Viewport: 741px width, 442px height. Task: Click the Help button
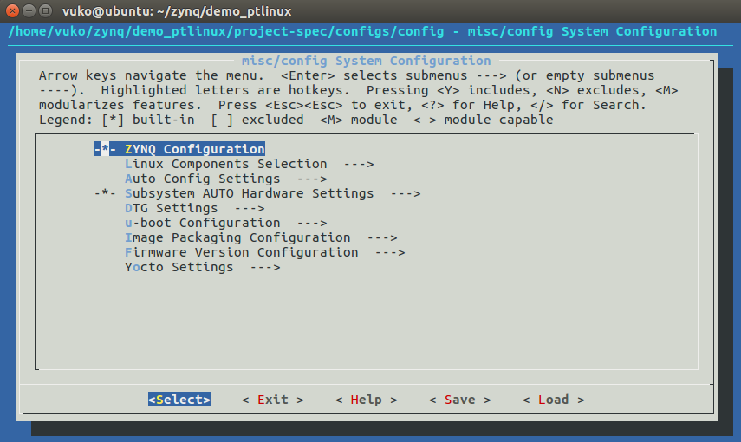[x=367, y=400]
